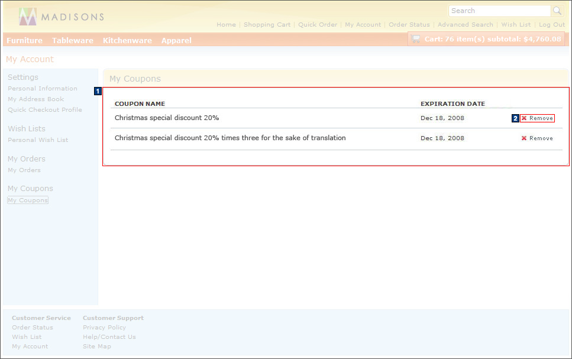Image resolution: width=572 pixels, height=359 pixels.
Task: Click the search magnifying glass icon
Action: tap(557, 11)
